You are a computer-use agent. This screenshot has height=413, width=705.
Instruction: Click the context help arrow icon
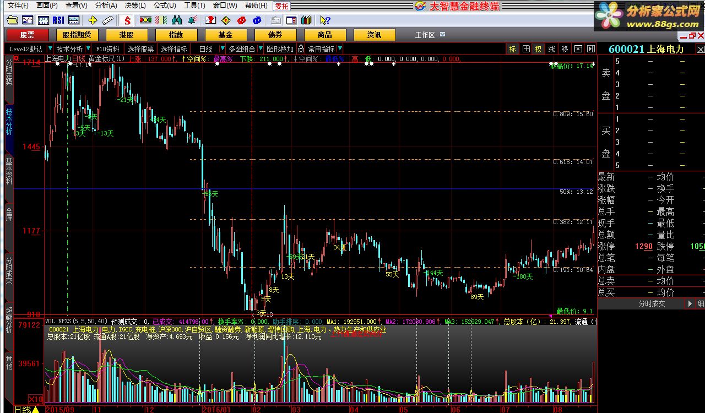[x=325, y=20]
